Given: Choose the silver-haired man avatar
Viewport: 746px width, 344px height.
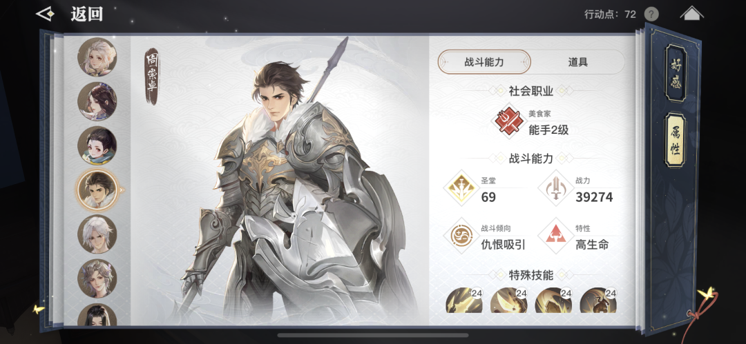Looking at the screenshot, I should pos(97,234).
